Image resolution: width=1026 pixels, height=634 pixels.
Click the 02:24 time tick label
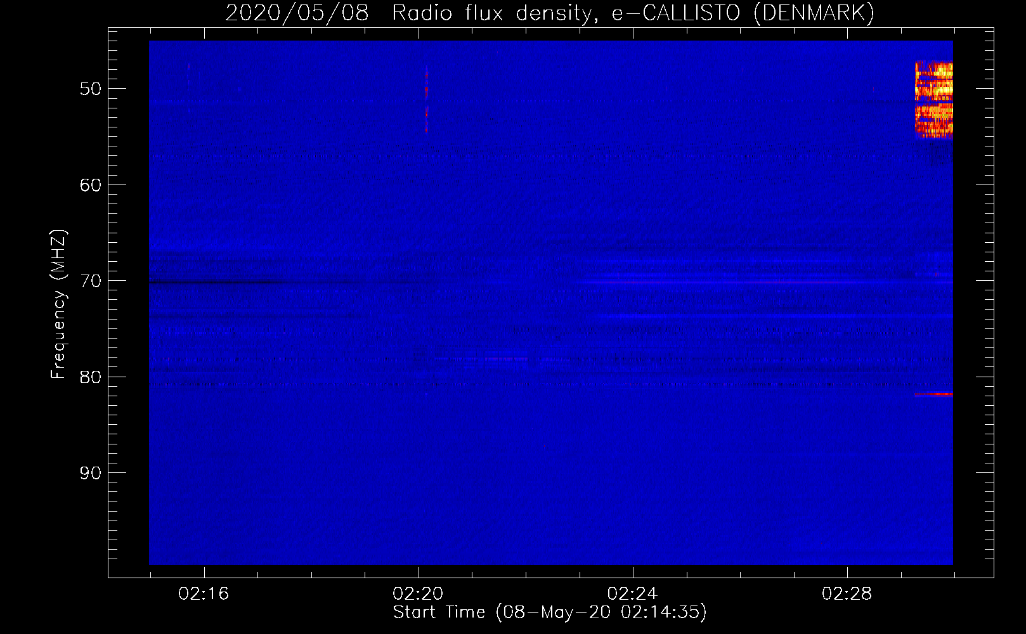tap(632, 593)
